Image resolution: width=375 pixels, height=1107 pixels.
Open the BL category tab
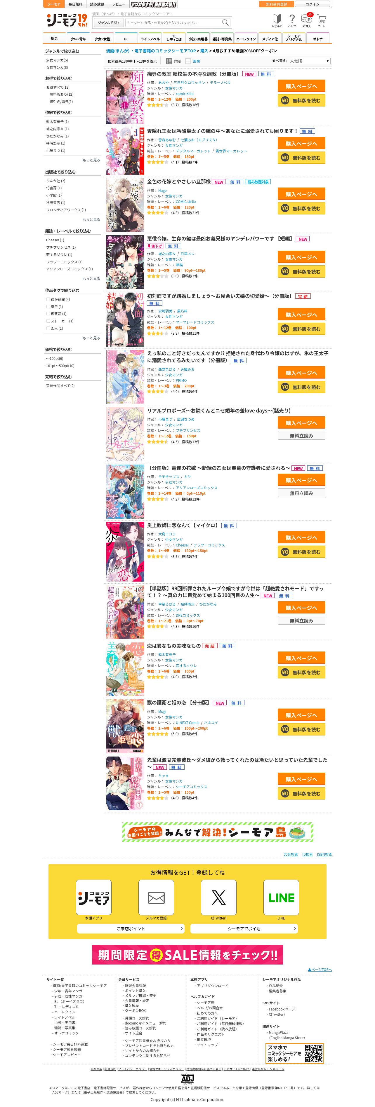126,39
